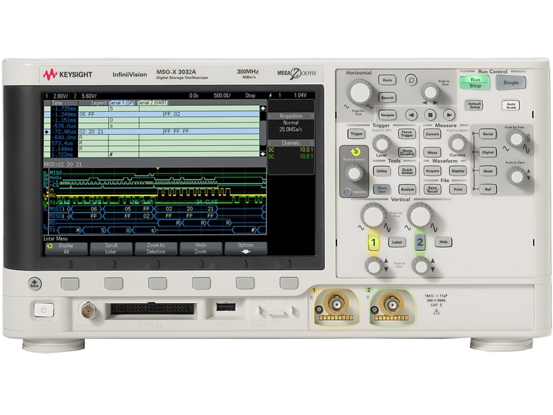Click the channel 1 BNC input connector

coord(336,303)
